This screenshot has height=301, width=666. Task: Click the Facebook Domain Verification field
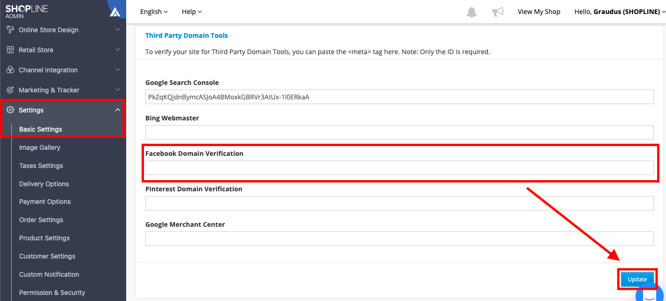399,168
